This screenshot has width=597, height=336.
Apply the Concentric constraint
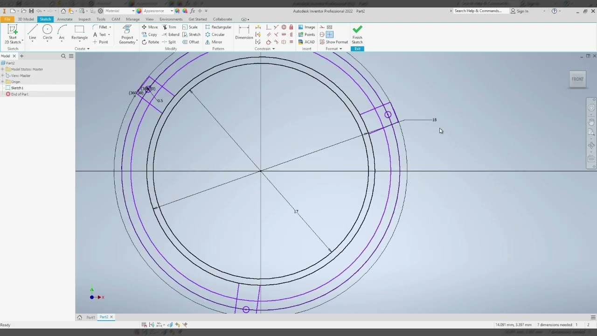pos(284,27)
